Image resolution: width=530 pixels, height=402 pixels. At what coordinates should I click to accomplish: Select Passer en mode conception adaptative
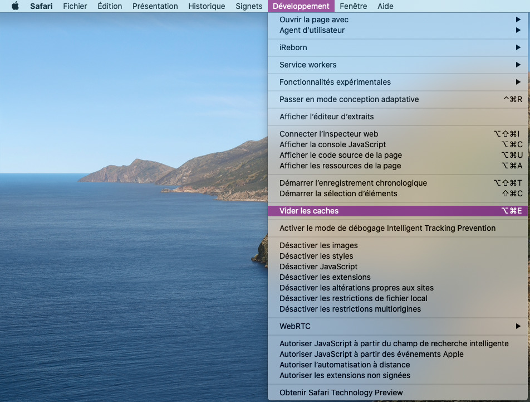(349, 99)
